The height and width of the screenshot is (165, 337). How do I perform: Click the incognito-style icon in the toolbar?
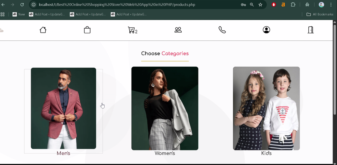307,5
